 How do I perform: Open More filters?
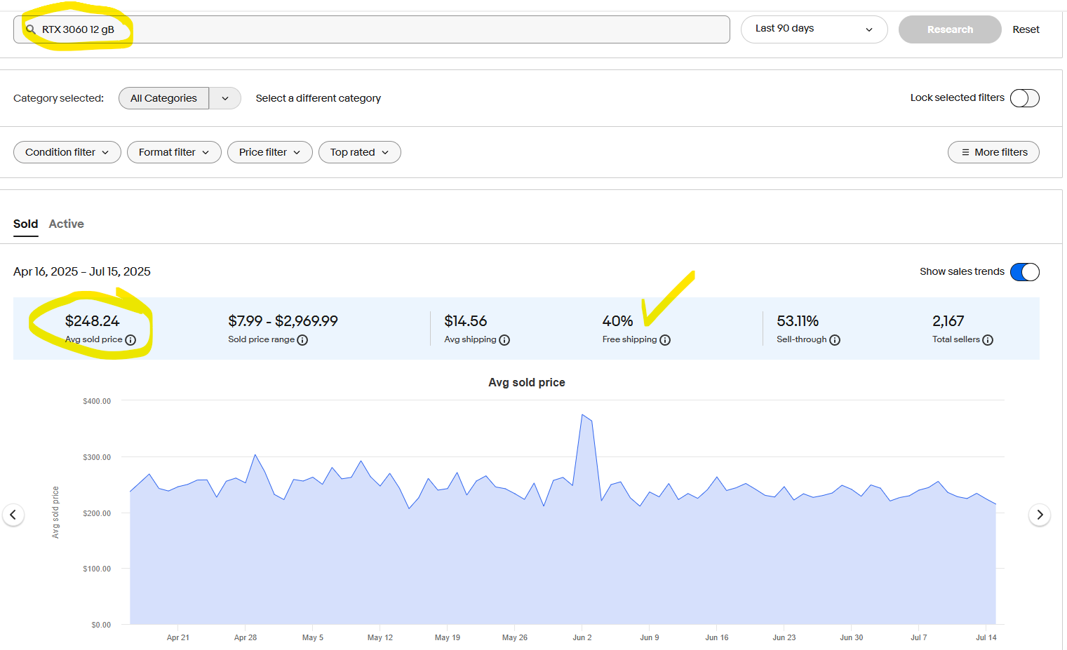pyautogui.click(x=993, y=152)
